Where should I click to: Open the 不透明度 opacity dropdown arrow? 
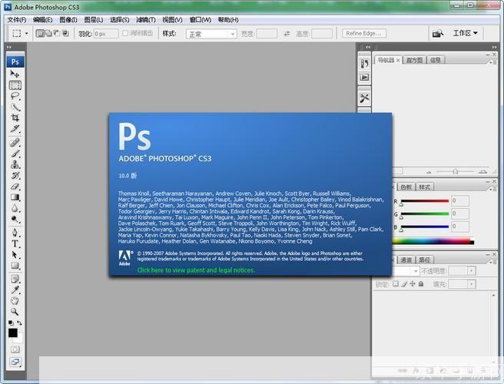471,271
